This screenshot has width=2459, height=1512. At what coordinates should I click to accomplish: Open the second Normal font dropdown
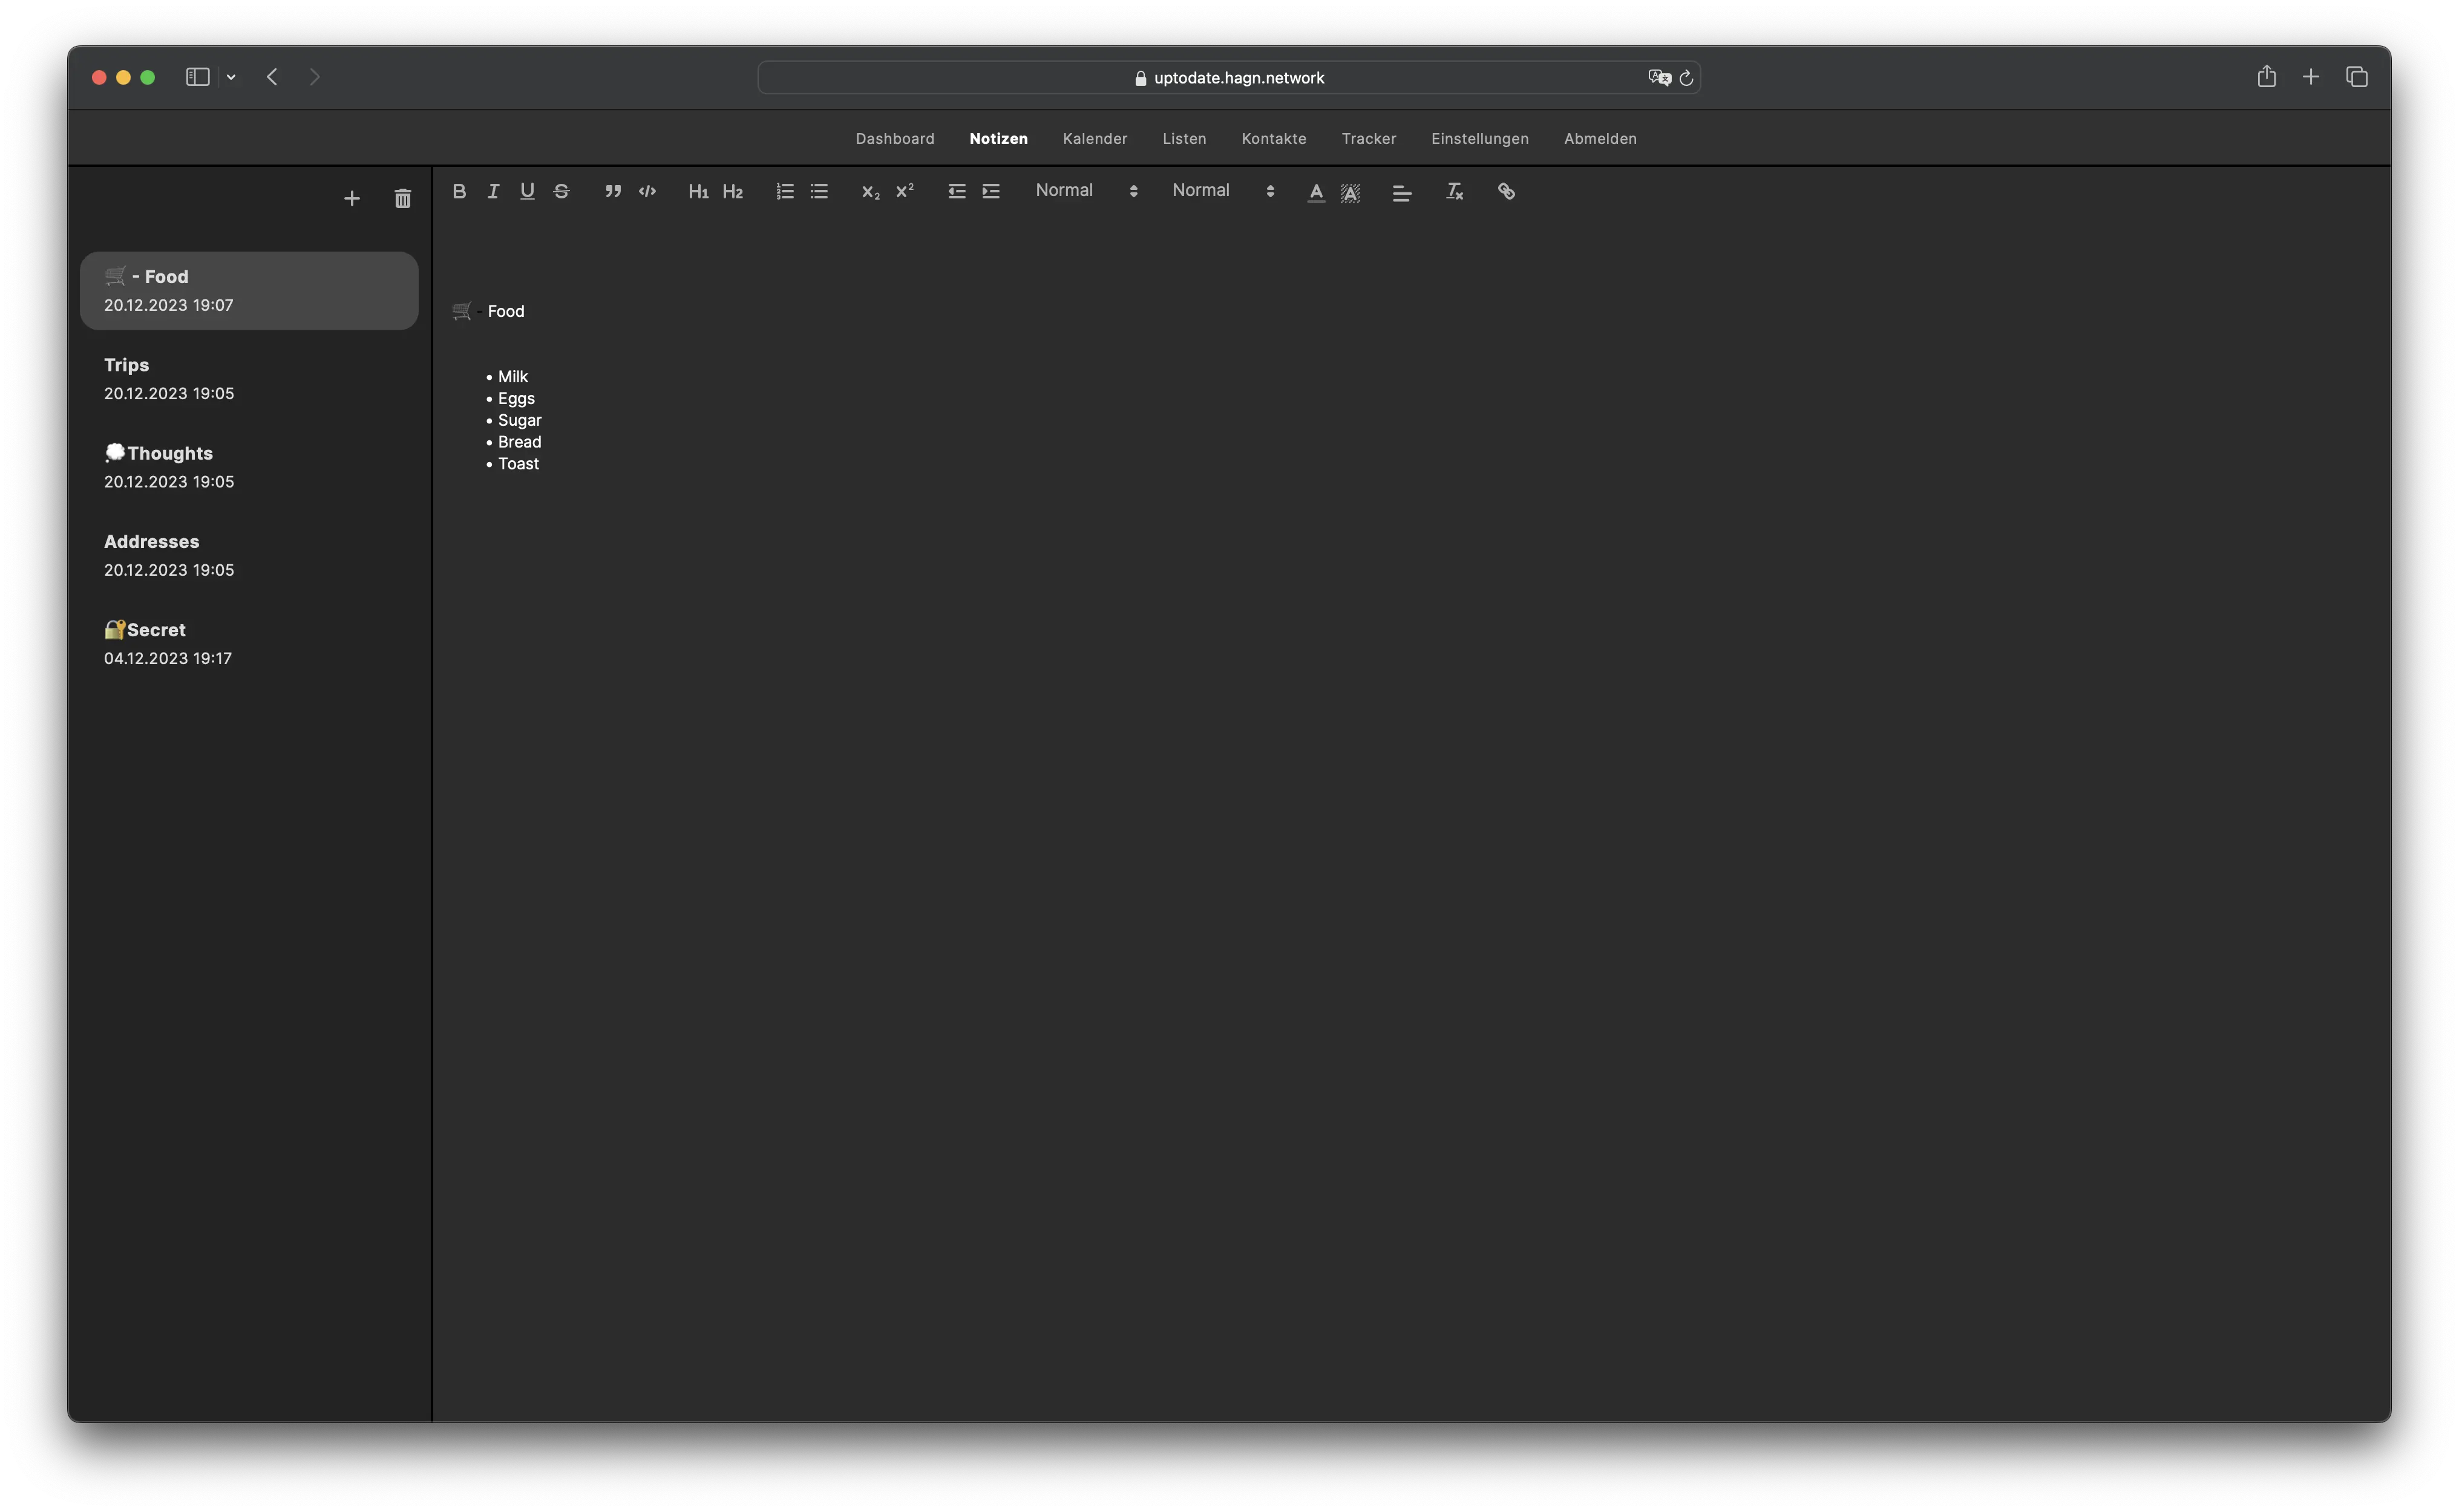[x=1222, y=190]
